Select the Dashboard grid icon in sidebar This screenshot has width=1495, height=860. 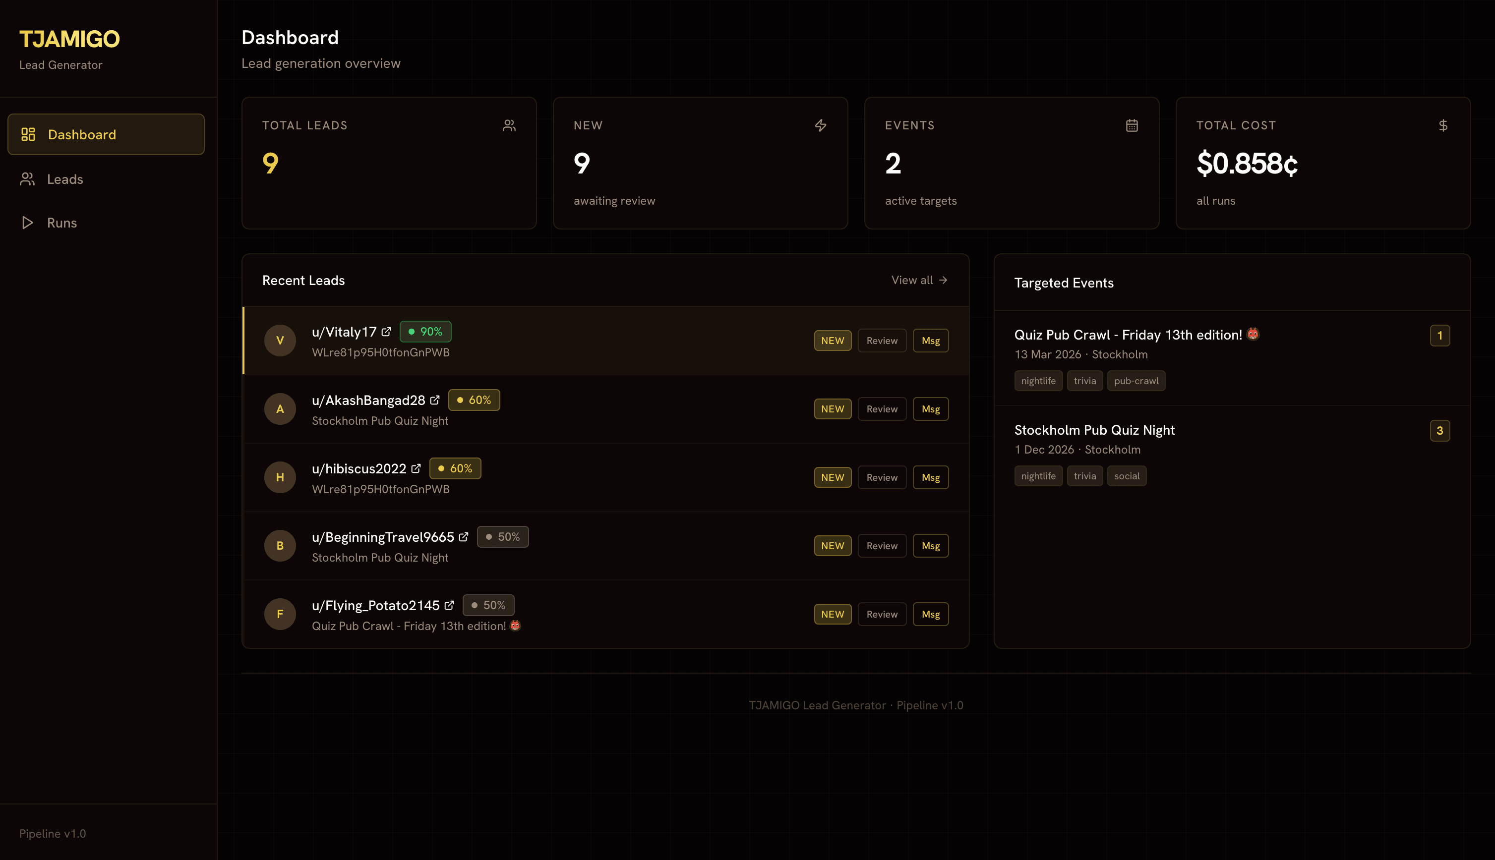pos(27,134)
